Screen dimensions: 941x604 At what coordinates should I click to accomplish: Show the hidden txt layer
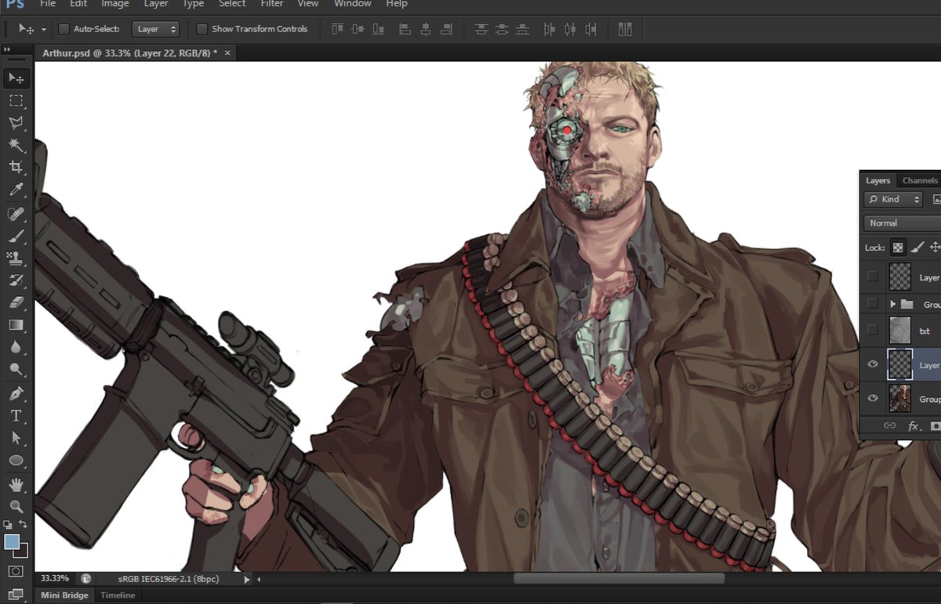point(873,330)
